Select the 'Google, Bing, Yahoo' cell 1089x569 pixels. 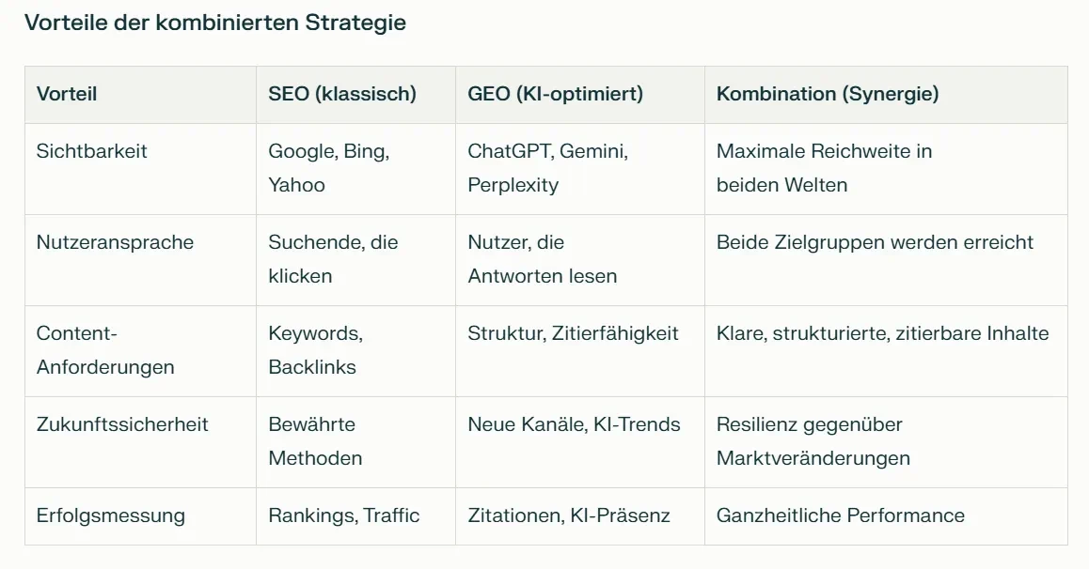328,168
